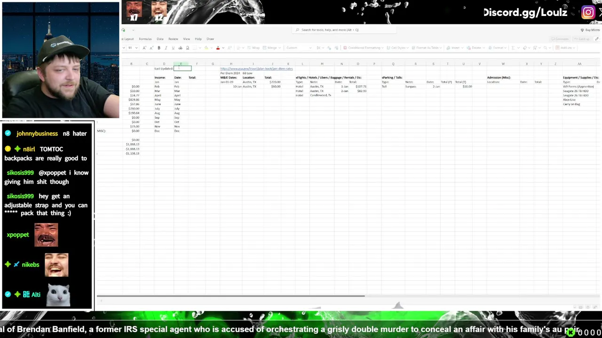Open the Review ribbon tab
This screenshot has width=602, height=338.
[173, 39]
